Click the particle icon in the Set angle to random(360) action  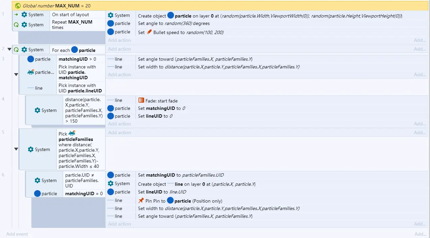110,23
